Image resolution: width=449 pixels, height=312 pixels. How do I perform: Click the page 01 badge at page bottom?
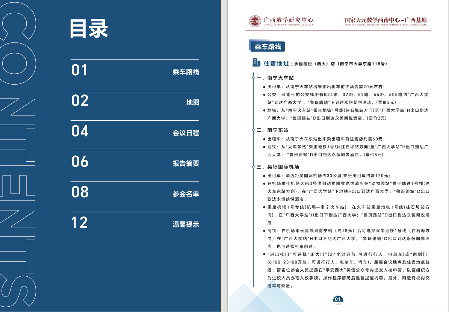pyautogui.click(x=338, y=300)
